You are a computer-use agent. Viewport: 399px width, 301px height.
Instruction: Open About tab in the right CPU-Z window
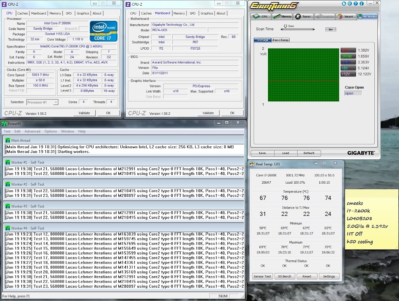tap(221, 13)
